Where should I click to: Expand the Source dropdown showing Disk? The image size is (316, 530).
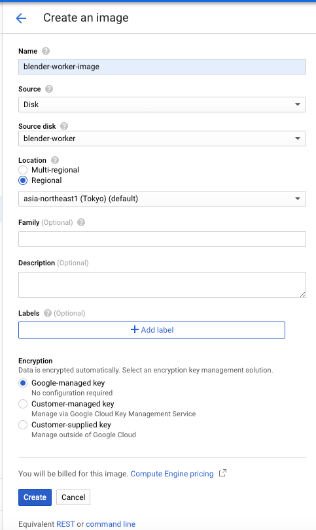(x=162, y=105)
